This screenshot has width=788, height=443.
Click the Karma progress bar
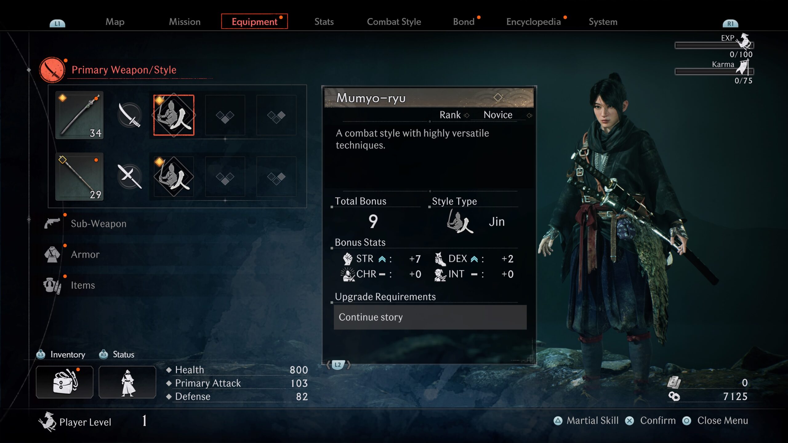tap(714, 72)
